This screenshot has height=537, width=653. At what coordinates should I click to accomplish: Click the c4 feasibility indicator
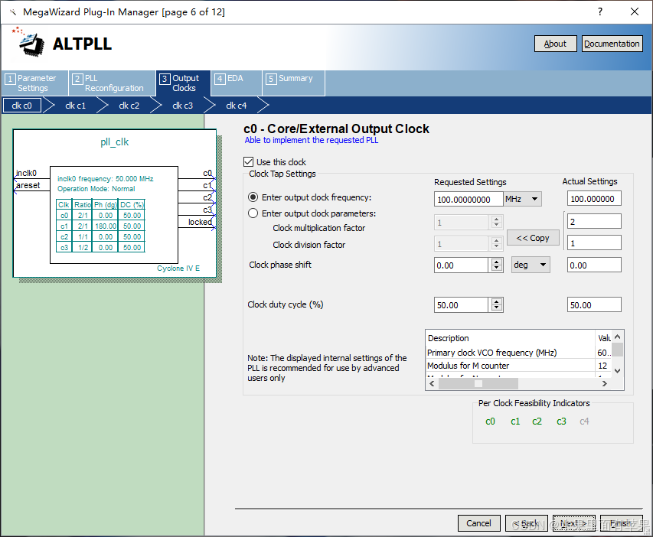tap(584, 421)
